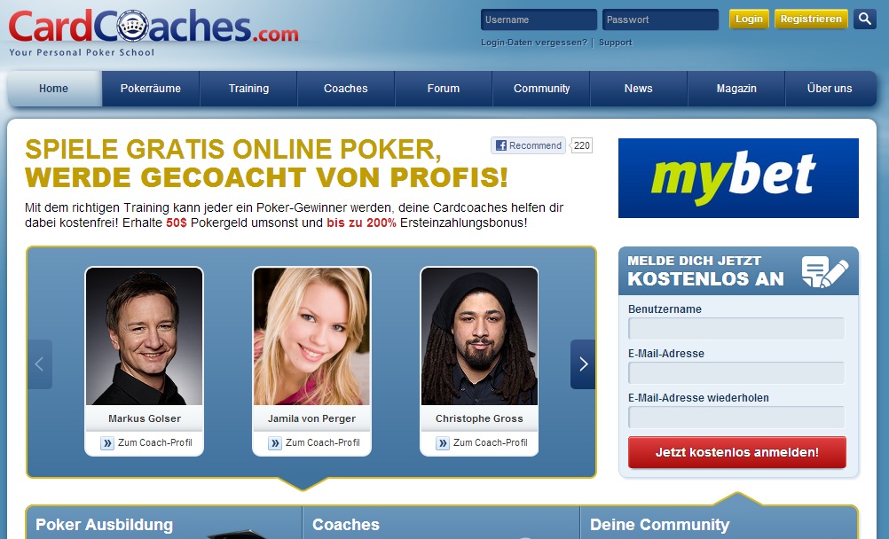Click the yellow Login button

pyautogui.click(x=749, y=20)
